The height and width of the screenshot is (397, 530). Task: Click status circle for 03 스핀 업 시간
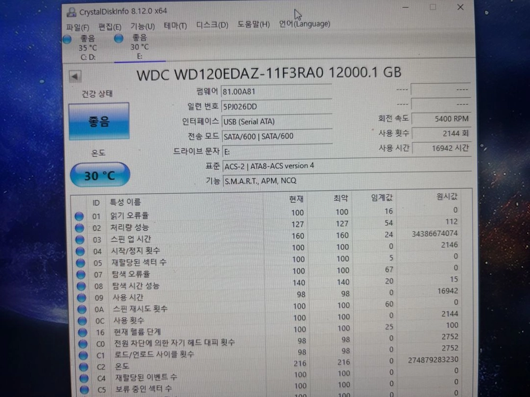[80, 240]
